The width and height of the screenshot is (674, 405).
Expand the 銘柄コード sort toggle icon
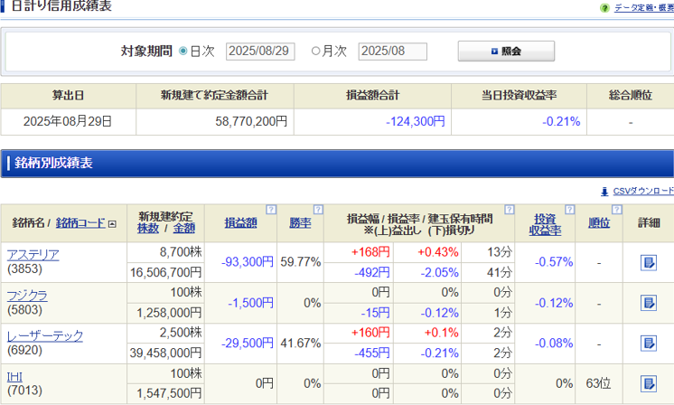112,223
